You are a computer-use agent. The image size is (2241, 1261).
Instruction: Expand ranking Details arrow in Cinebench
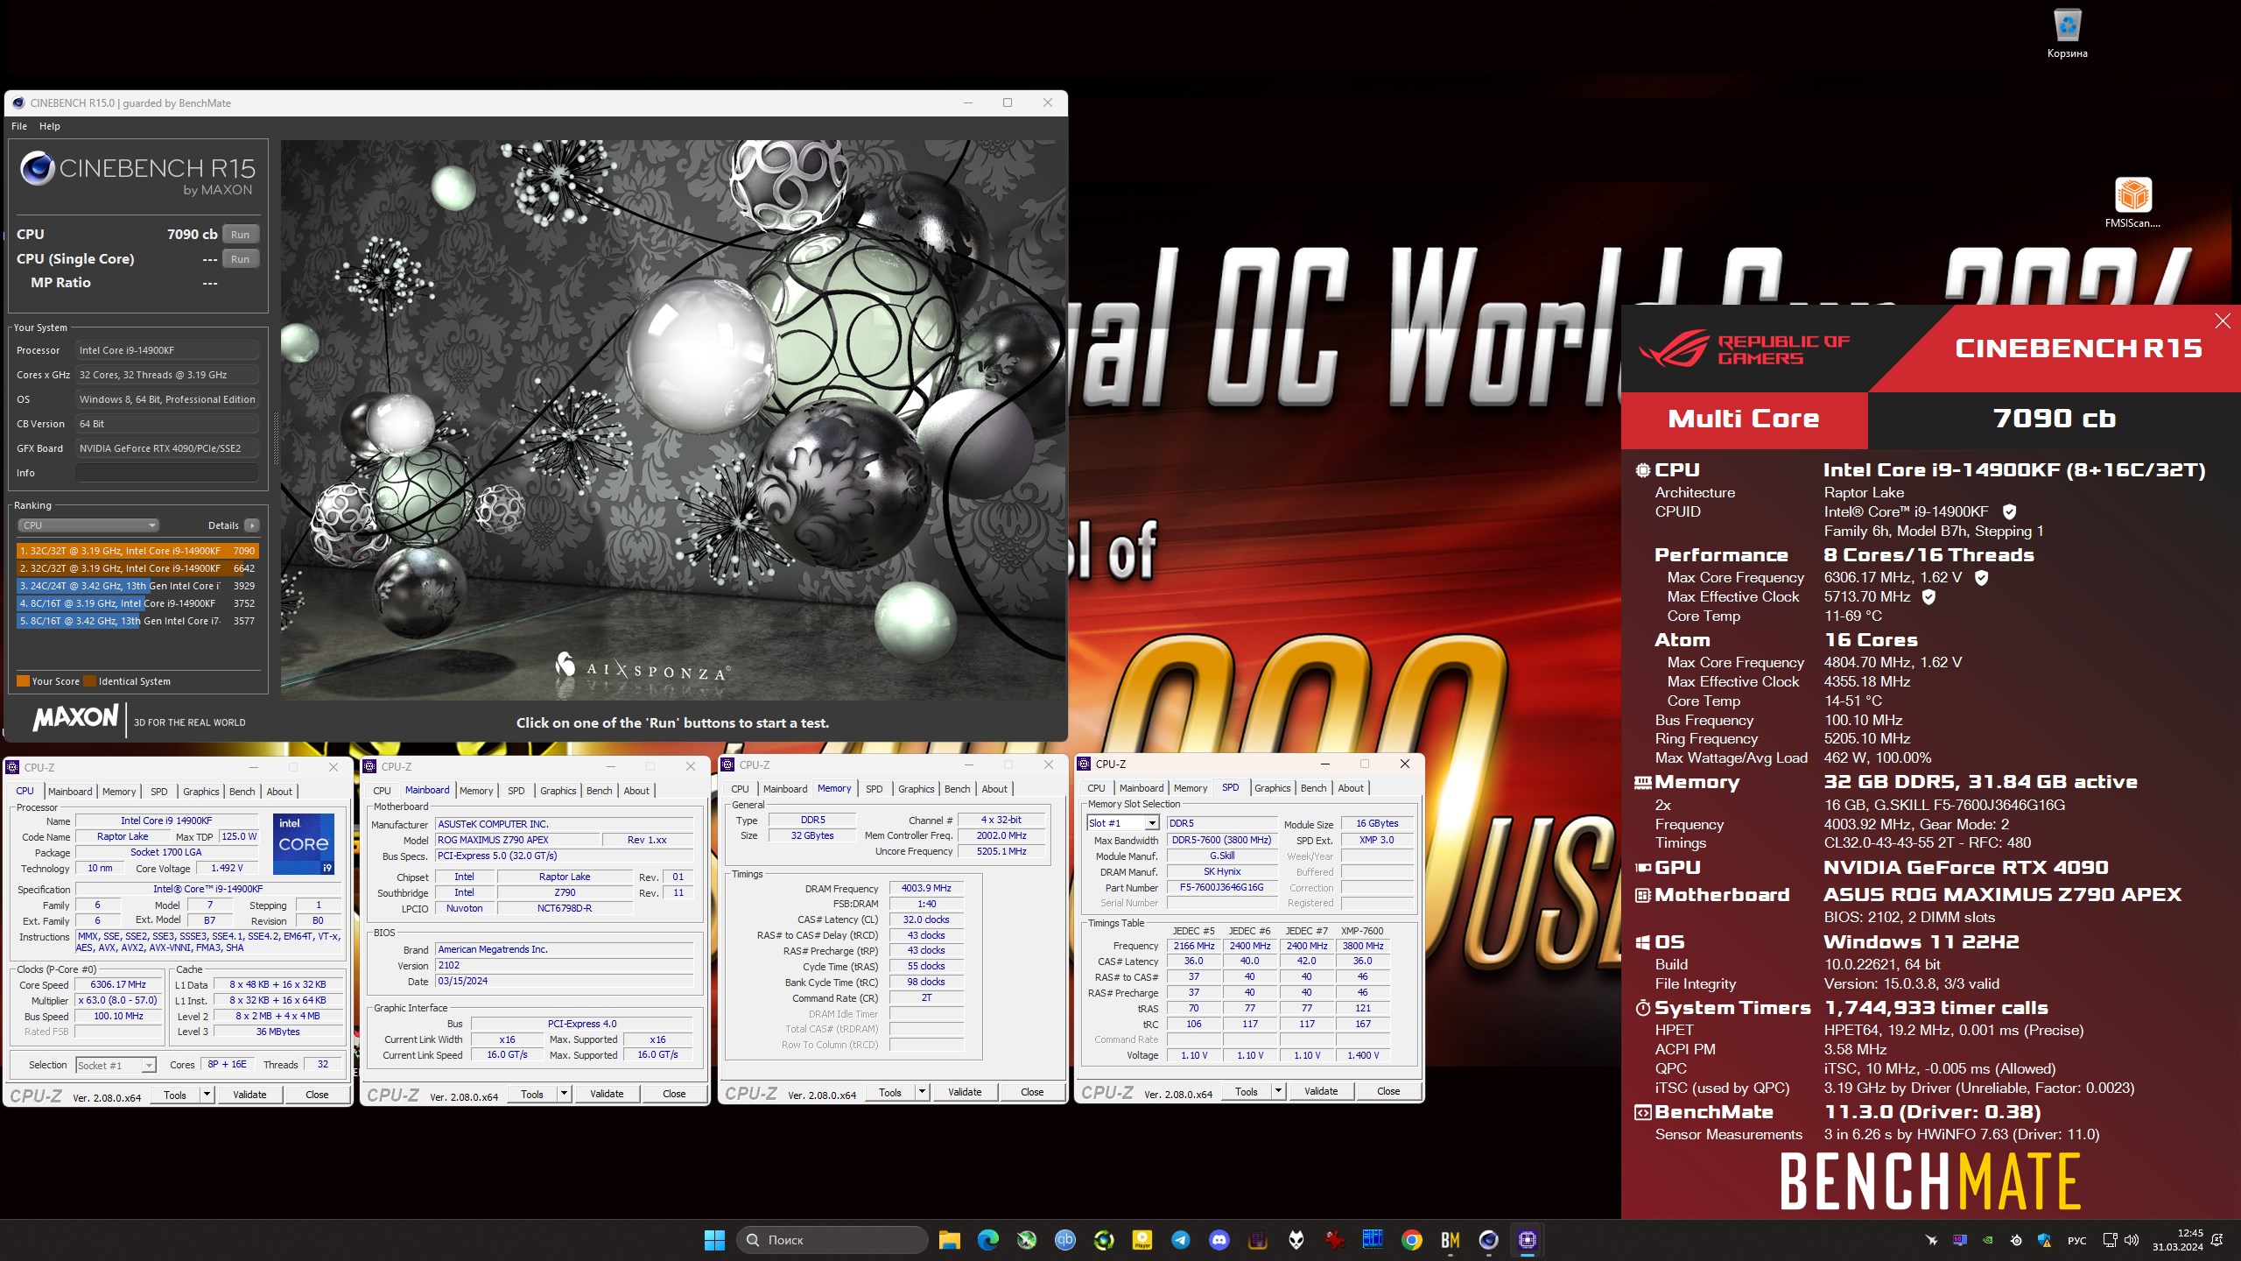252,525
